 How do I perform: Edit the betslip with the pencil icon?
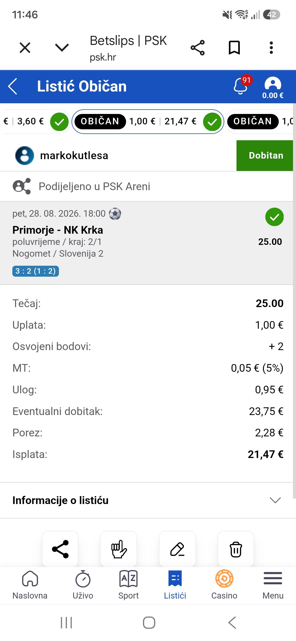[x=177, y=549]
